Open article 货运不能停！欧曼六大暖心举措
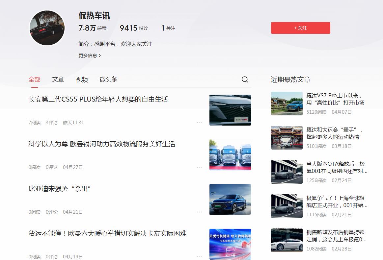The width and height of the screenshot is (383, 260). click(x=107, y=233)
